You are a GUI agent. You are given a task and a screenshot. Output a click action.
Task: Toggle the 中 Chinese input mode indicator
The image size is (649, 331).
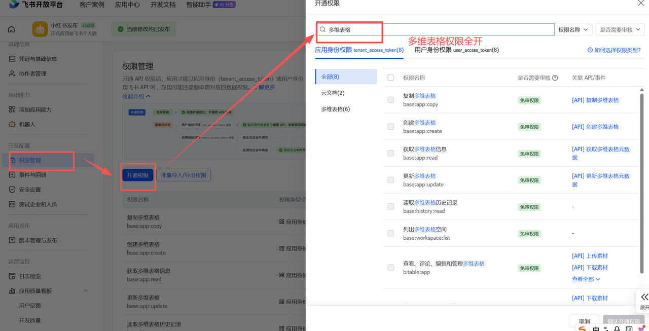(596, 329)
